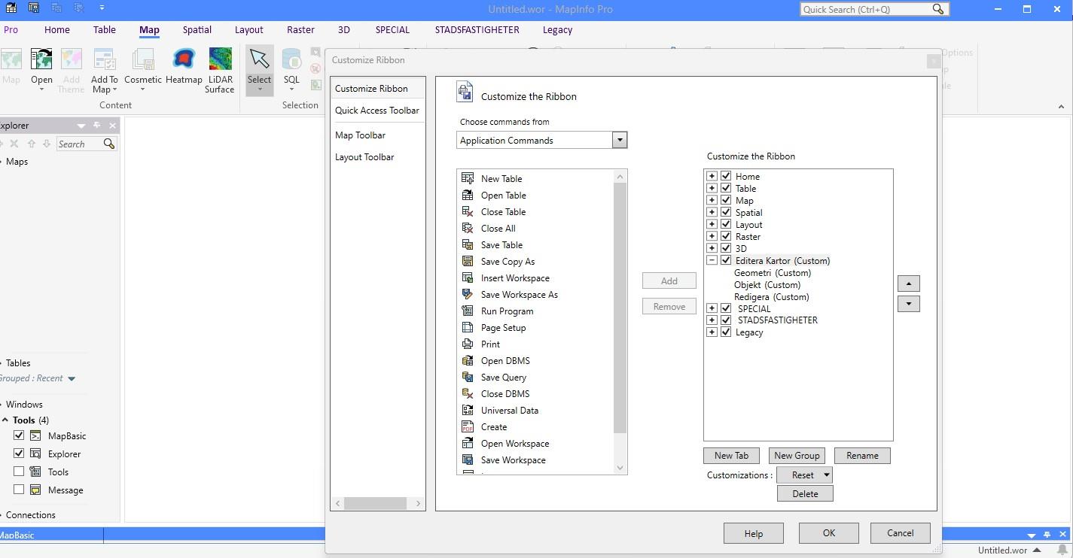Click the Create PDF command icon
1073x558 pixels.
[468, 426]
